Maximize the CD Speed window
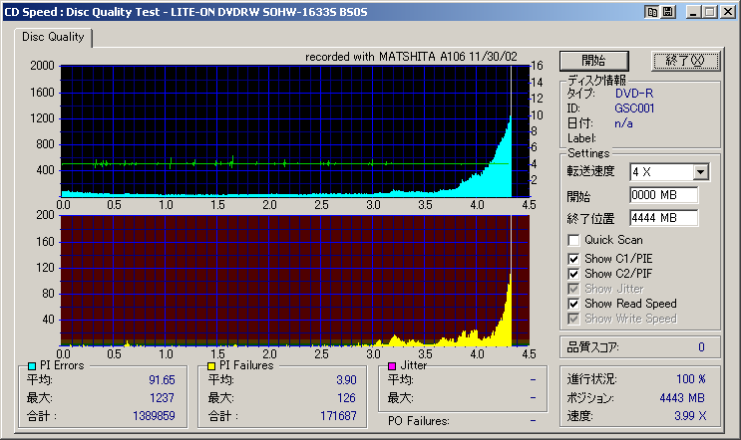The image size is (741, 440). 710,12
